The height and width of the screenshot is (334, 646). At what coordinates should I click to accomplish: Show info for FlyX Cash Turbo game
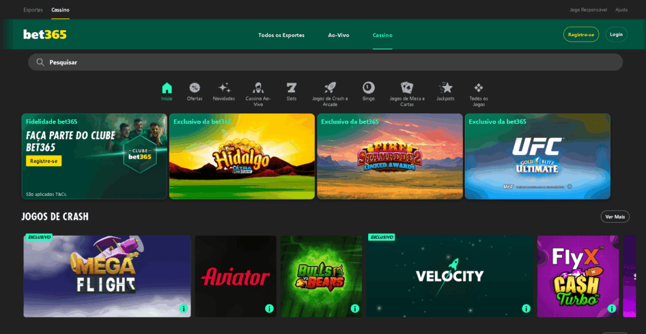pos(612,309)
